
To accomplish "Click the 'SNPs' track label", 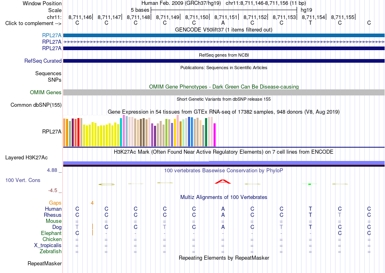I will coord(55,80).
